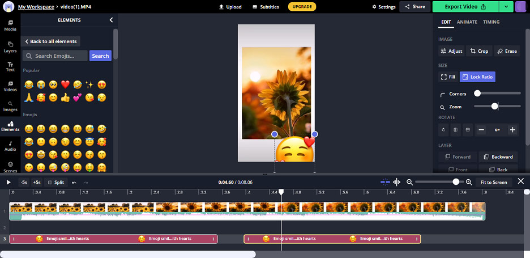Click Export Video
This screenshot has height=258, width=530.
point(465,7)
